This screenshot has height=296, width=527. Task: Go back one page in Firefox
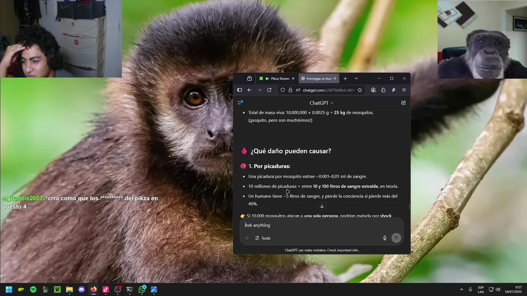(250, 90)
